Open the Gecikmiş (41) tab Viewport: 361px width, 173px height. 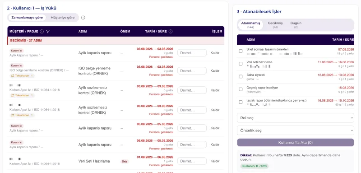275,25
